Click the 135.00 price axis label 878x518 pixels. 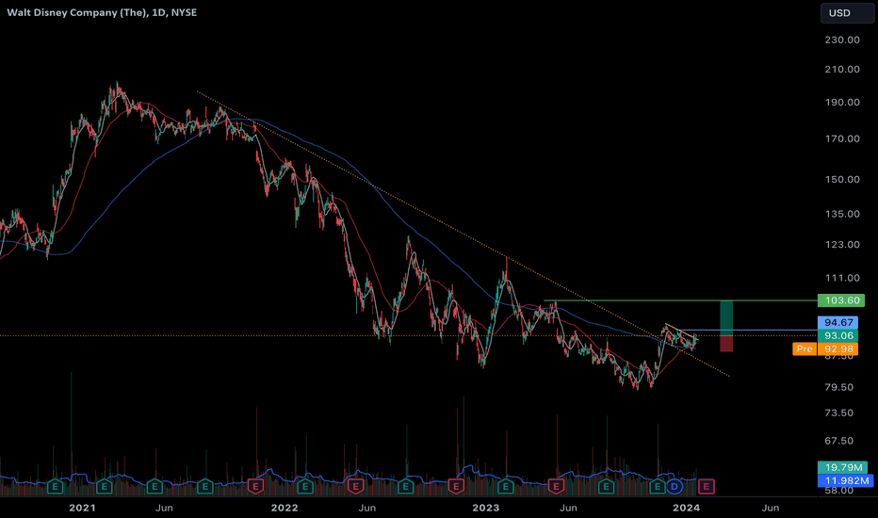coord(842,214)
